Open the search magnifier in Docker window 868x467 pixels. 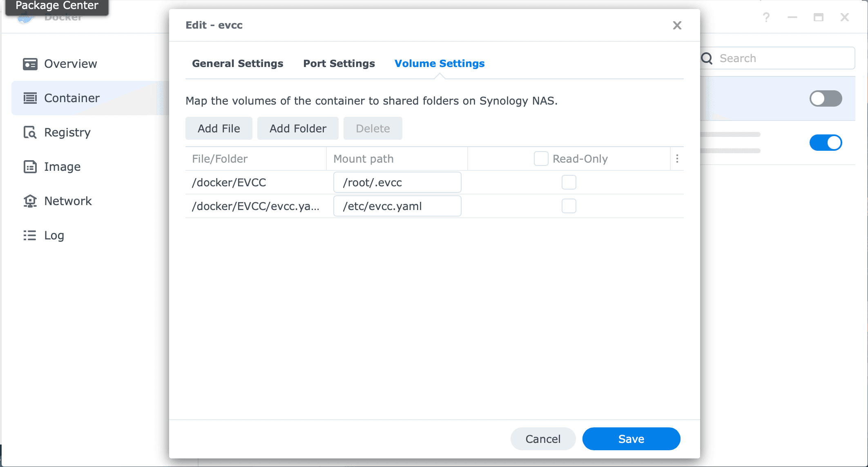[x=707, y=58]
